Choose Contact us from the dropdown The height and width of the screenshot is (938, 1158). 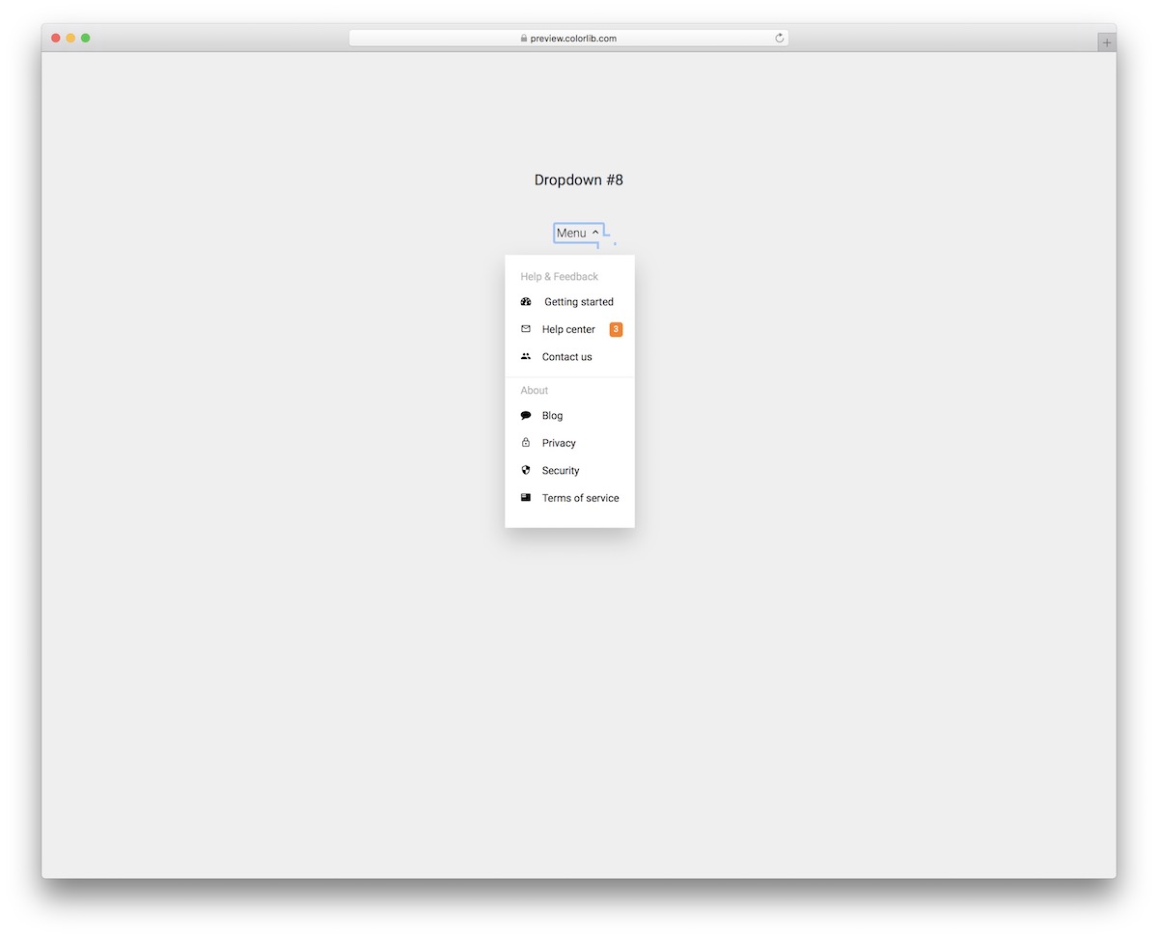point(566,356)
